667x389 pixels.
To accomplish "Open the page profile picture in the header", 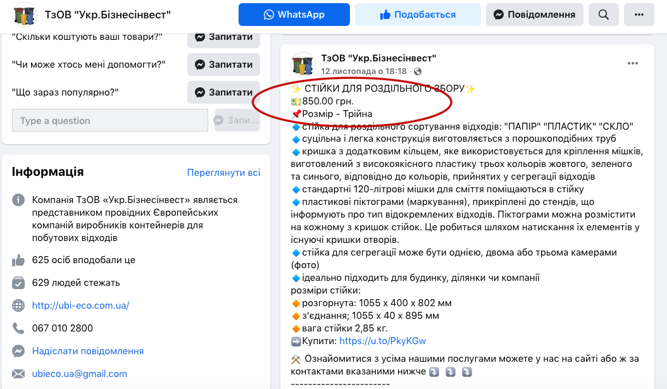I will (25, 15).
